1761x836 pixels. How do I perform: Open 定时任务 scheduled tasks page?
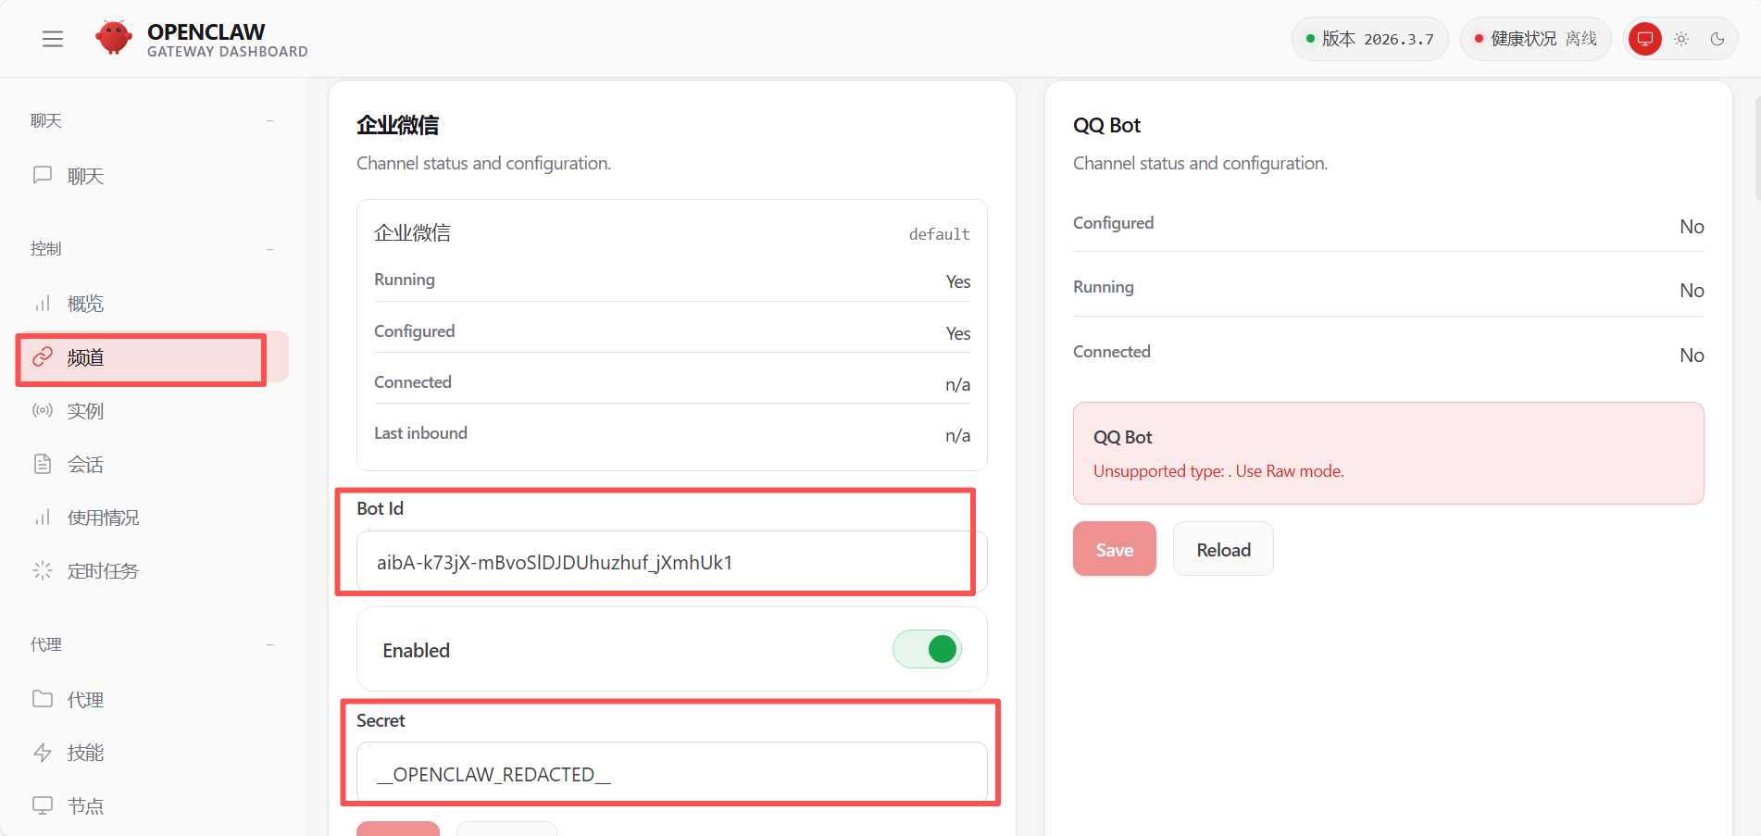click(102, 571)
